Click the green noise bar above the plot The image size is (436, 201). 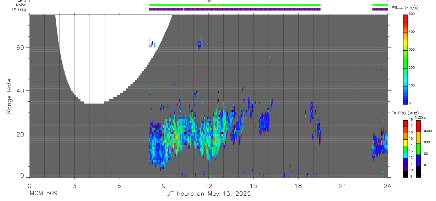pos(235,5)
